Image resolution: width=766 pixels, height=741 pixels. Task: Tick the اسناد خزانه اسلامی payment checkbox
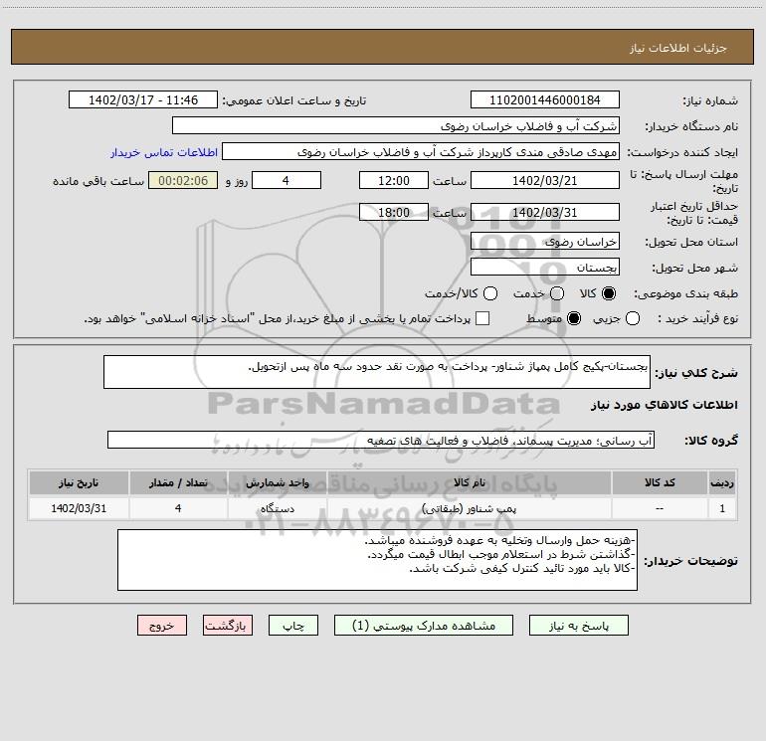482,318
